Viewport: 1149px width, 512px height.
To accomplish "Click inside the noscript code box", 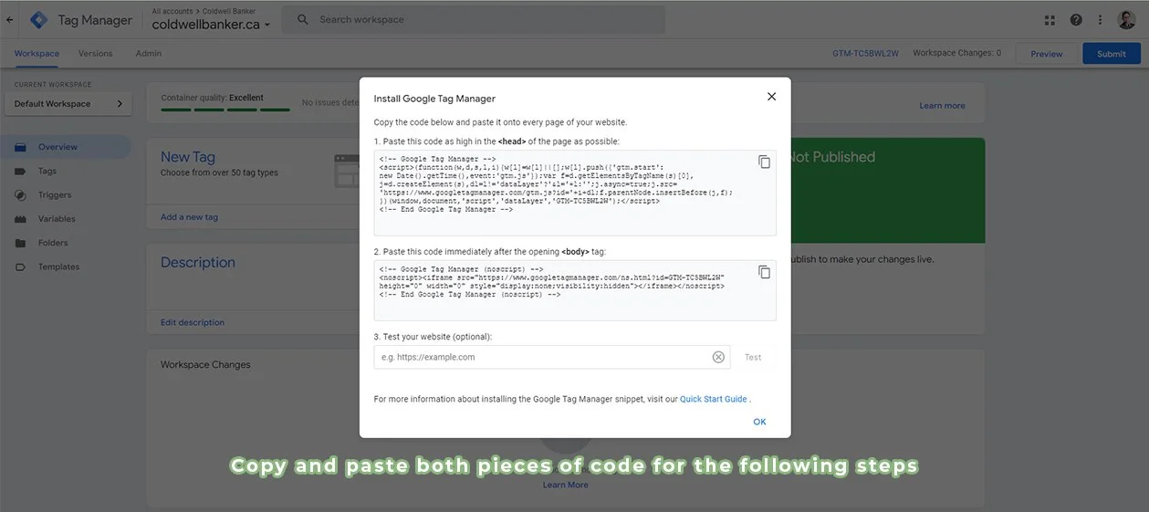I will pyautogui.click(x=575, y=290).
